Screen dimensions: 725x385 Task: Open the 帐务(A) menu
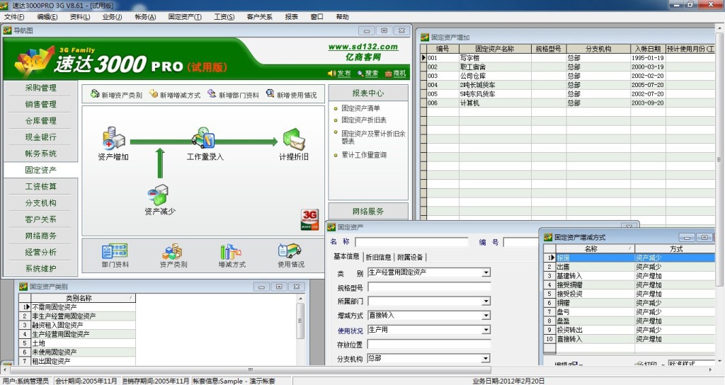pos(145,17)
